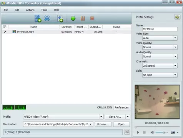This screenshot has width=183, height=138.
Task: Click the Preferences button
Action: click(x=122, y=107)
